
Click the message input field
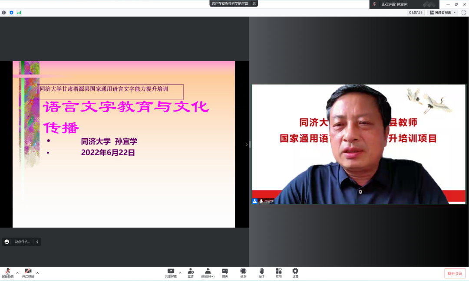point(23,242)
